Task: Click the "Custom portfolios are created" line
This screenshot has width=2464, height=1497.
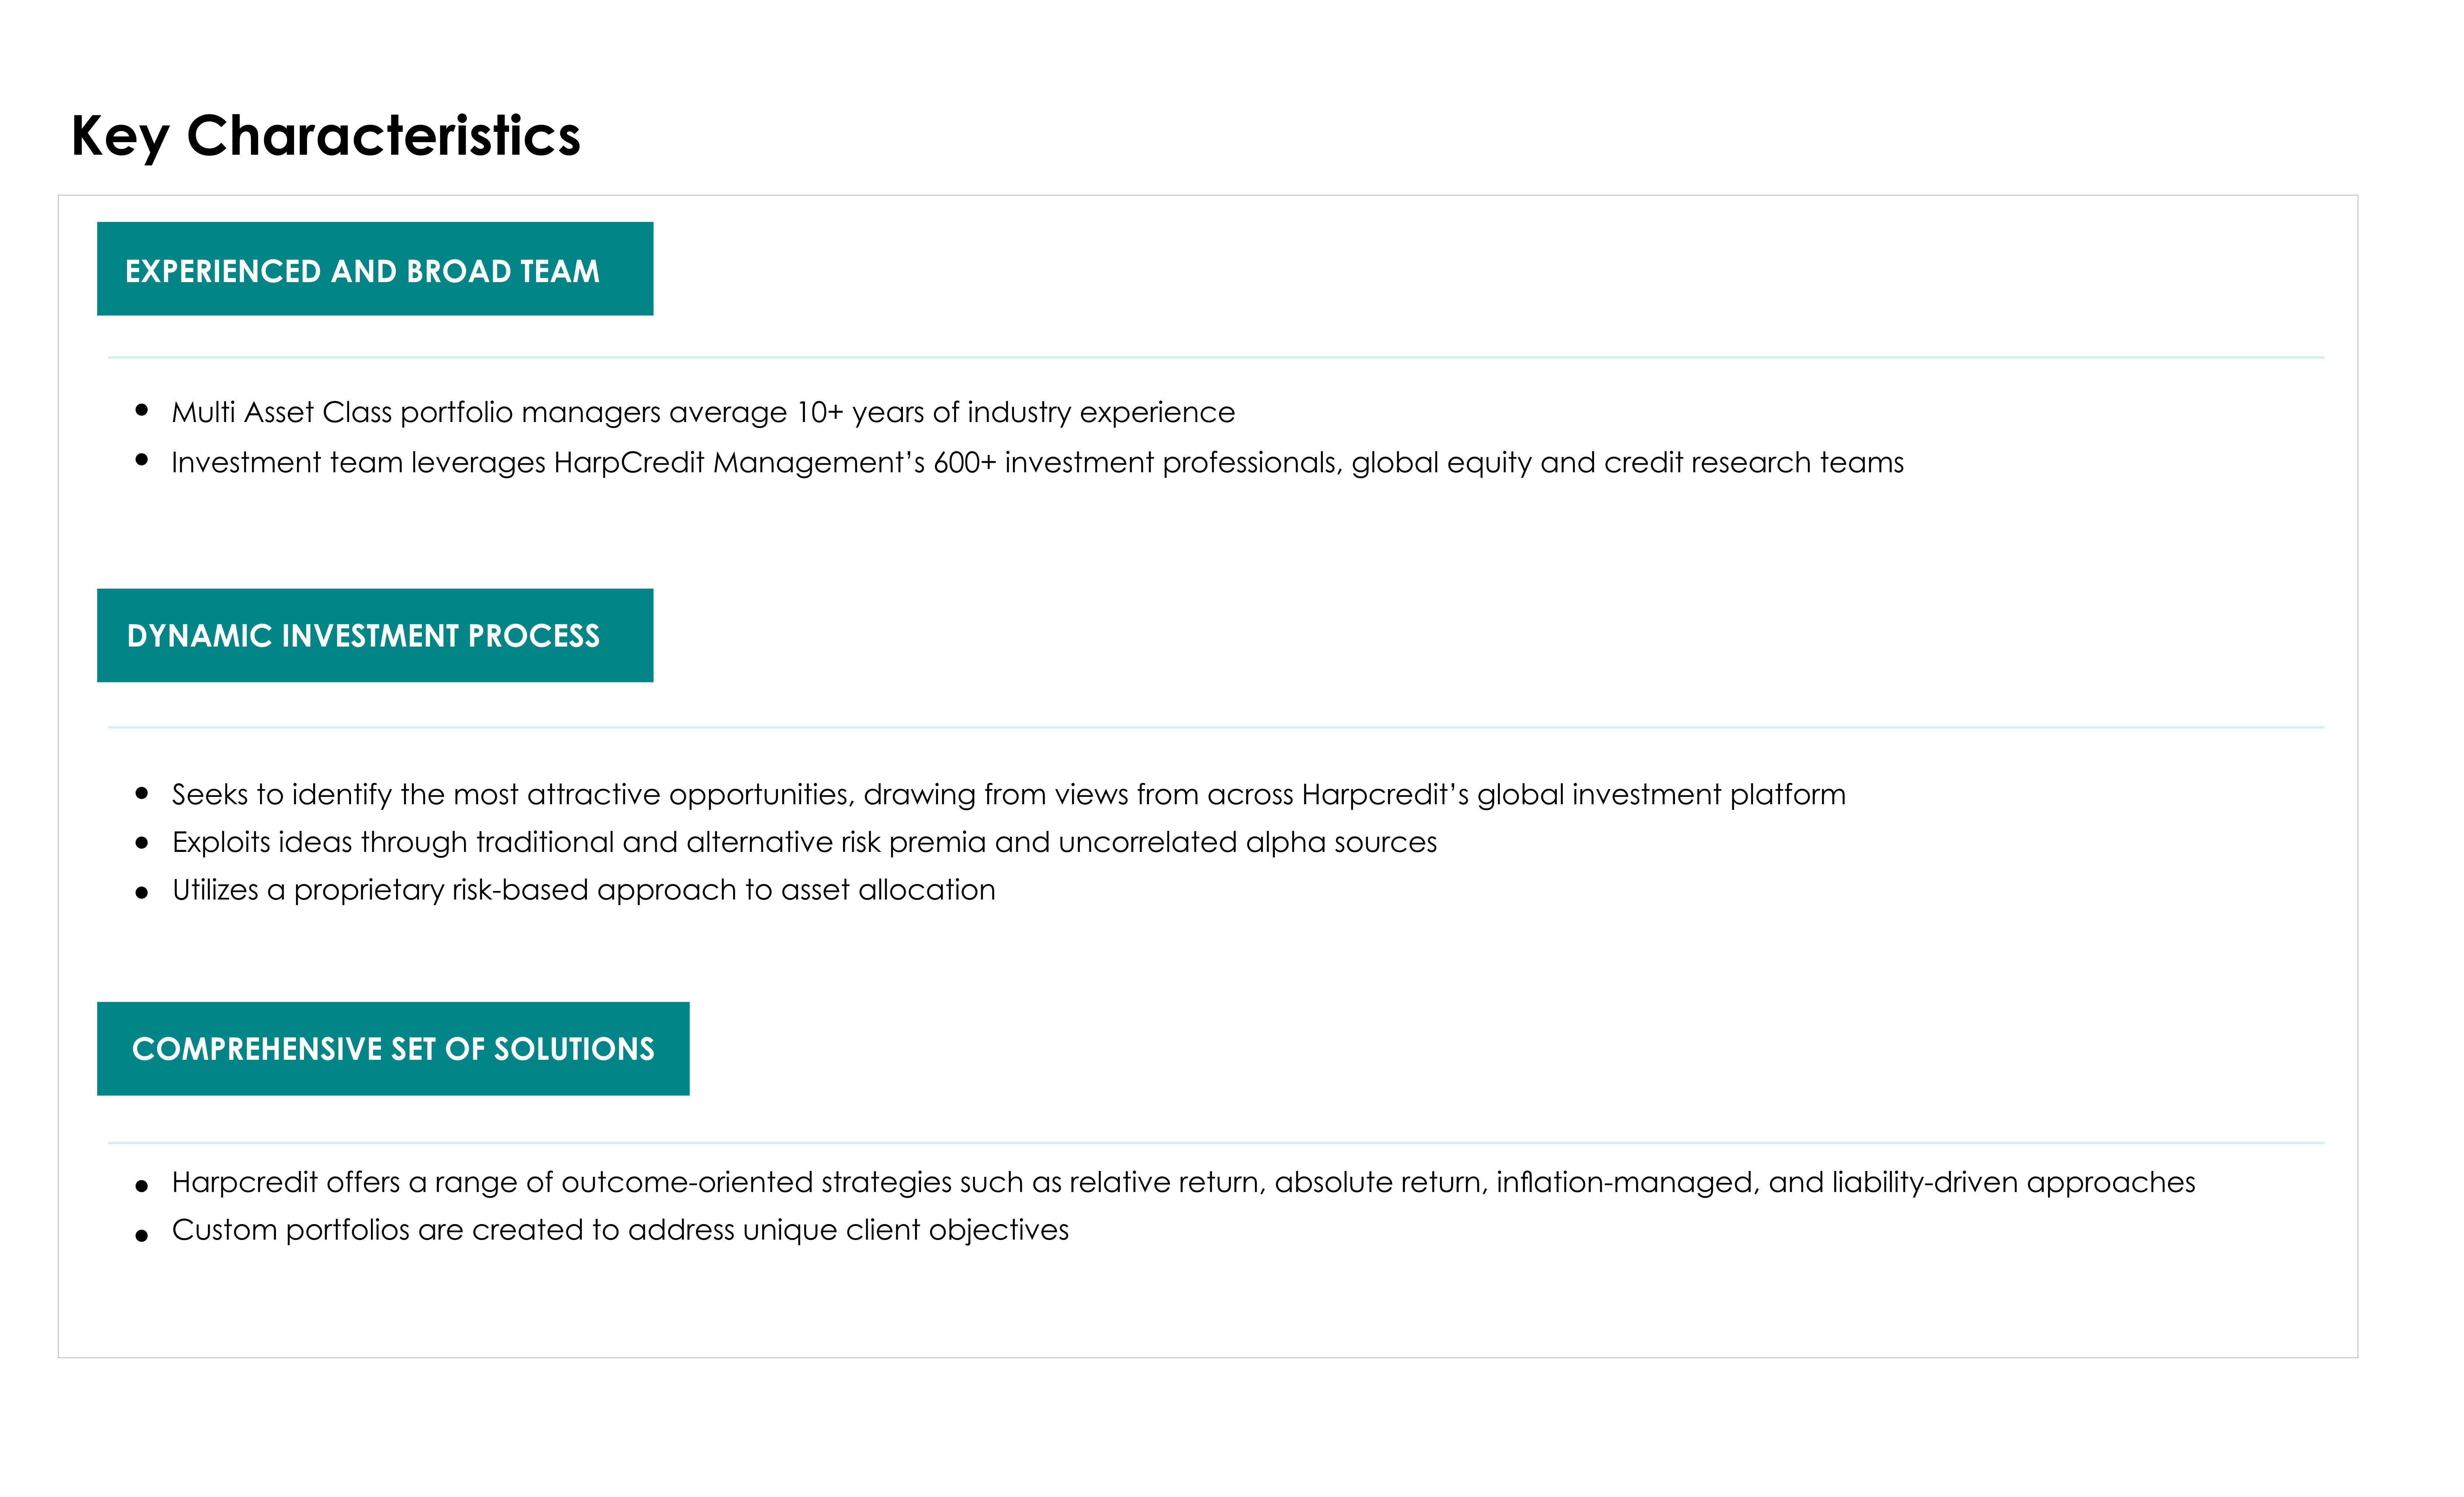Action: click(x=620, y=1230)
